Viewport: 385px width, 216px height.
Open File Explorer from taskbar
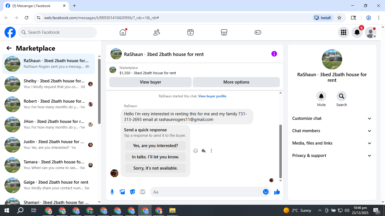[172, 210]
